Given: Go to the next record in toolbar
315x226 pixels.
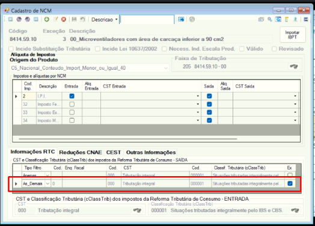Looking at the screenshot, I should point(28,19).
